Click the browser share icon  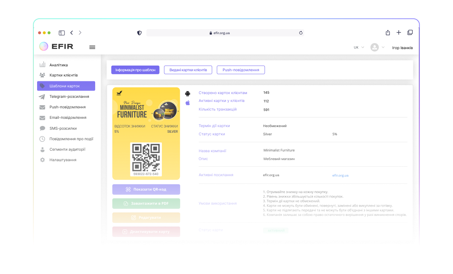(x=388, y=33)
